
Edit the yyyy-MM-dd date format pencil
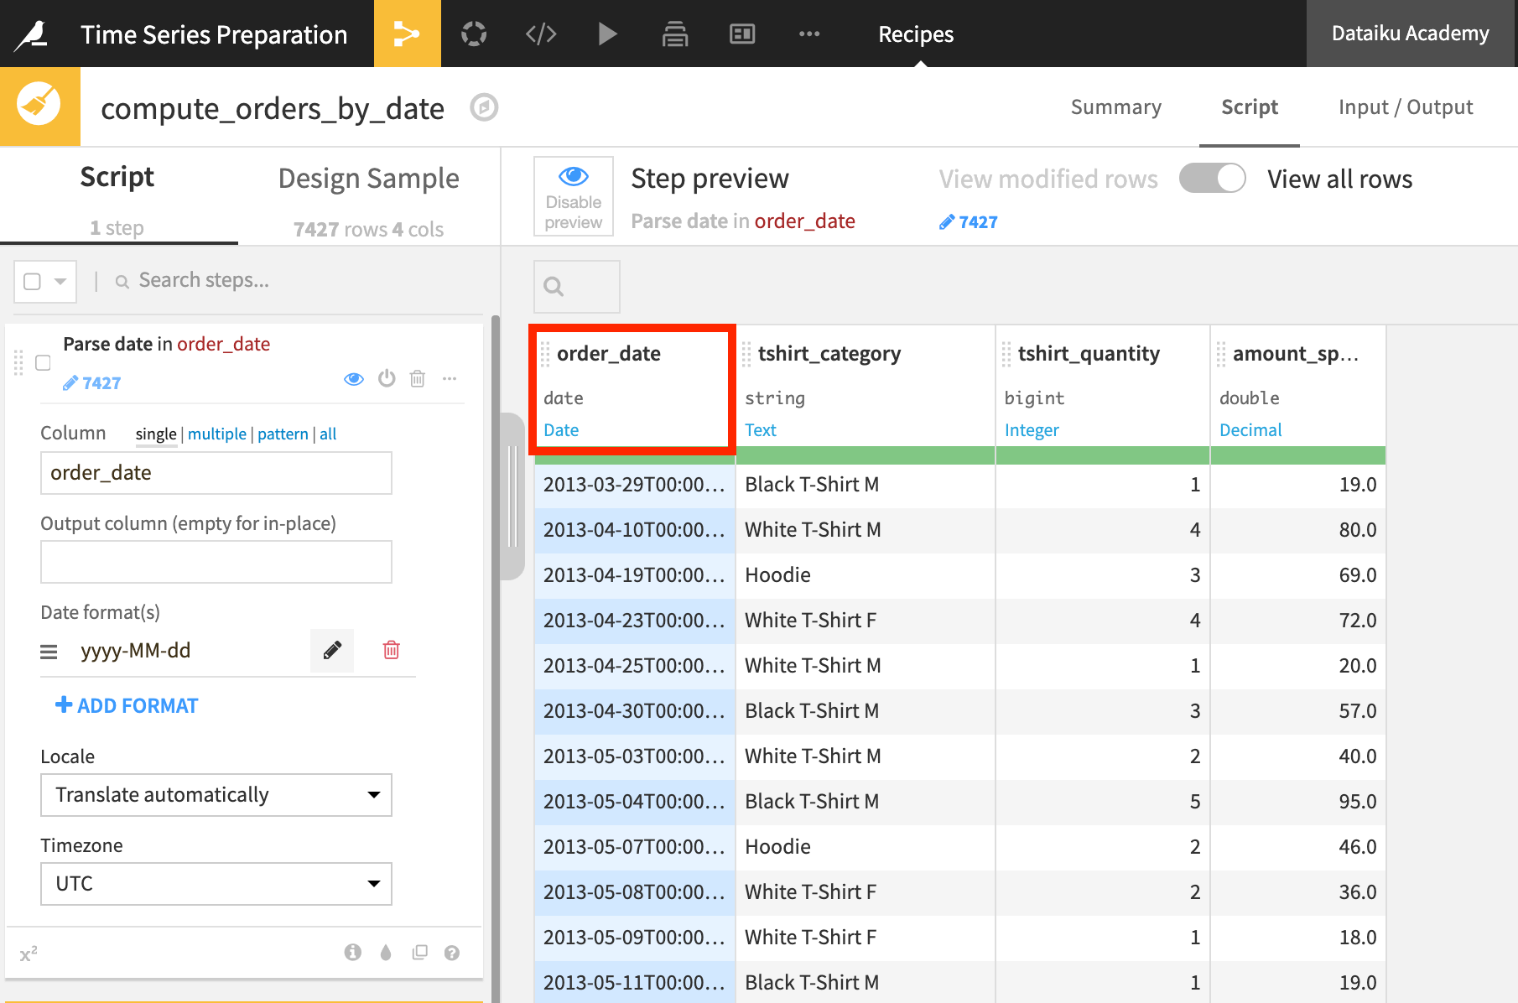click(x=332, y=651)
